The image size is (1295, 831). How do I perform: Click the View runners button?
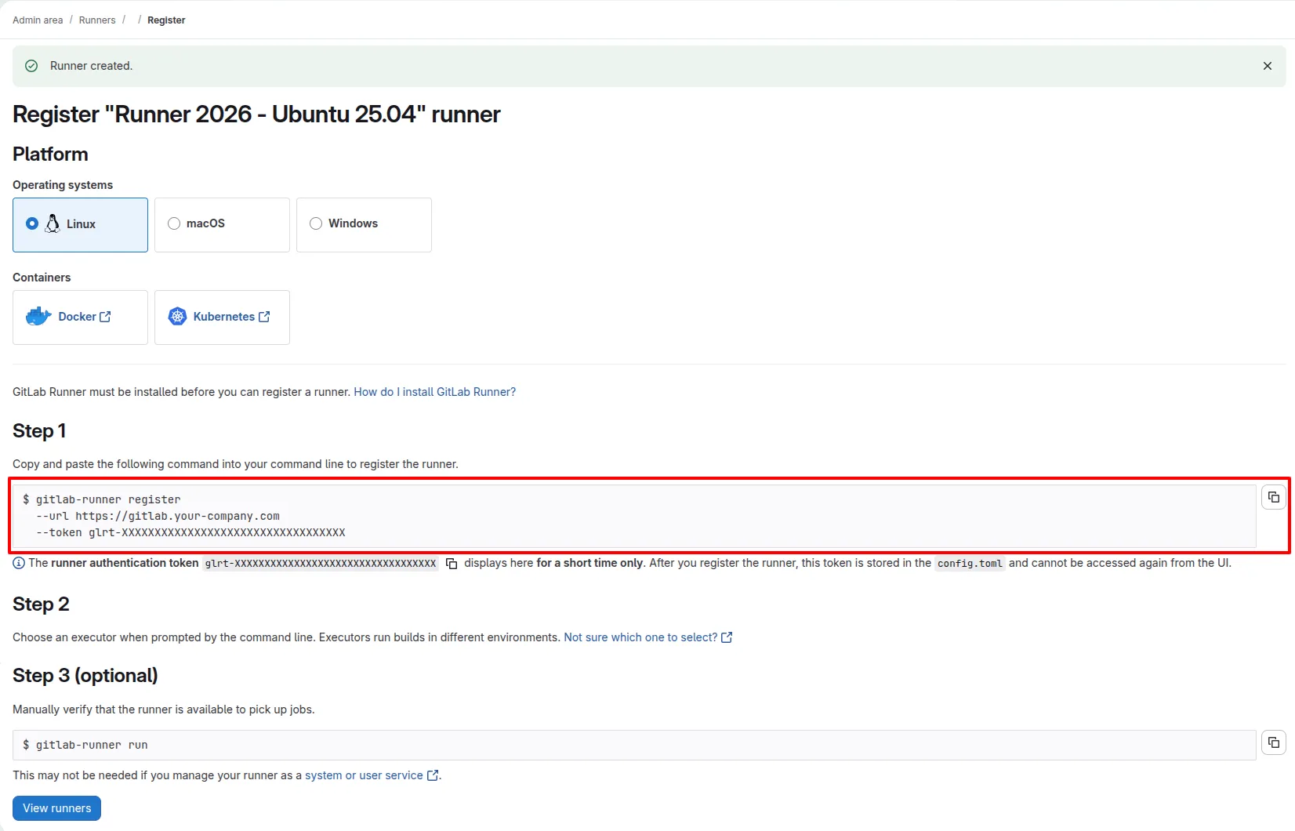[56, 808]
